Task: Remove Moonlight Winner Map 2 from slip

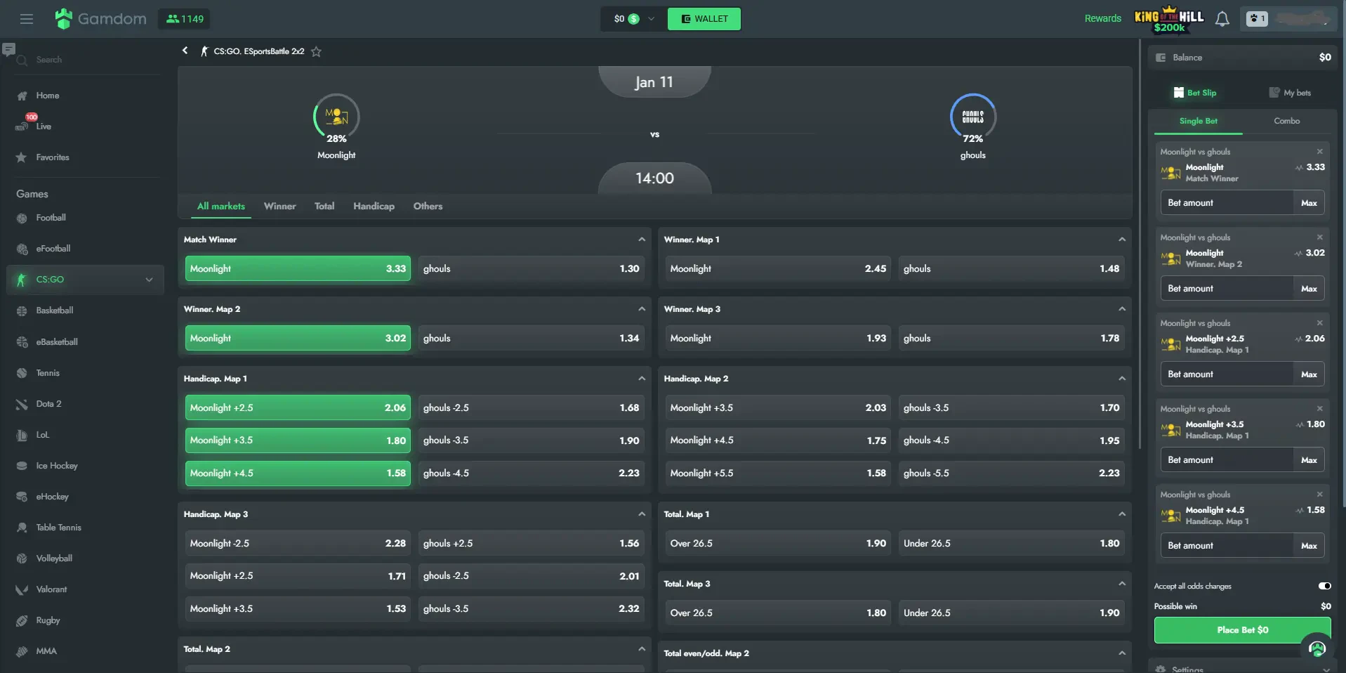Action: 1319,237
